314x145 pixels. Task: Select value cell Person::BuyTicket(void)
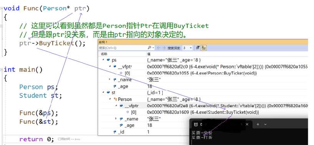click(202, 73)
